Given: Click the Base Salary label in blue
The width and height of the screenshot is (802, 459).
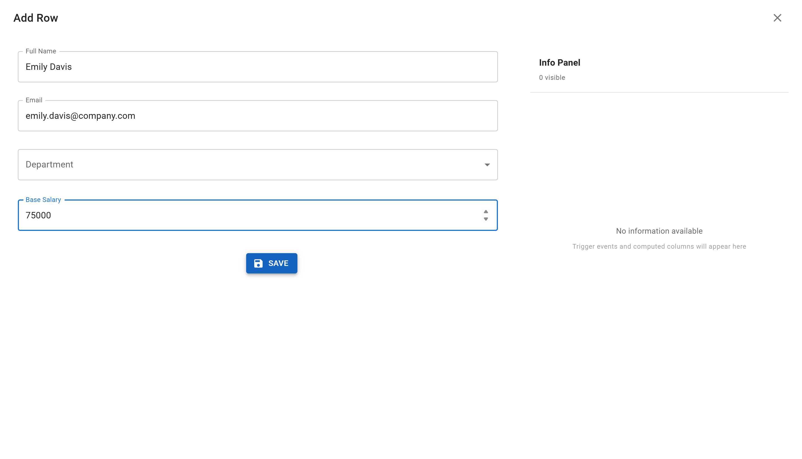Looking at the screenshot, I should coord(43,199).
